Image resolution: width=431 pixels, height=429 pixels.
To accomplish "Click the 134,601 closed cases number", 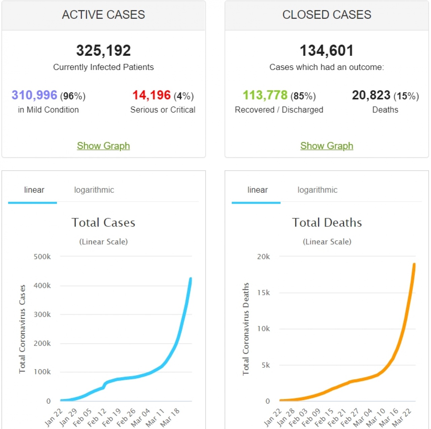I will coord(327,51).
